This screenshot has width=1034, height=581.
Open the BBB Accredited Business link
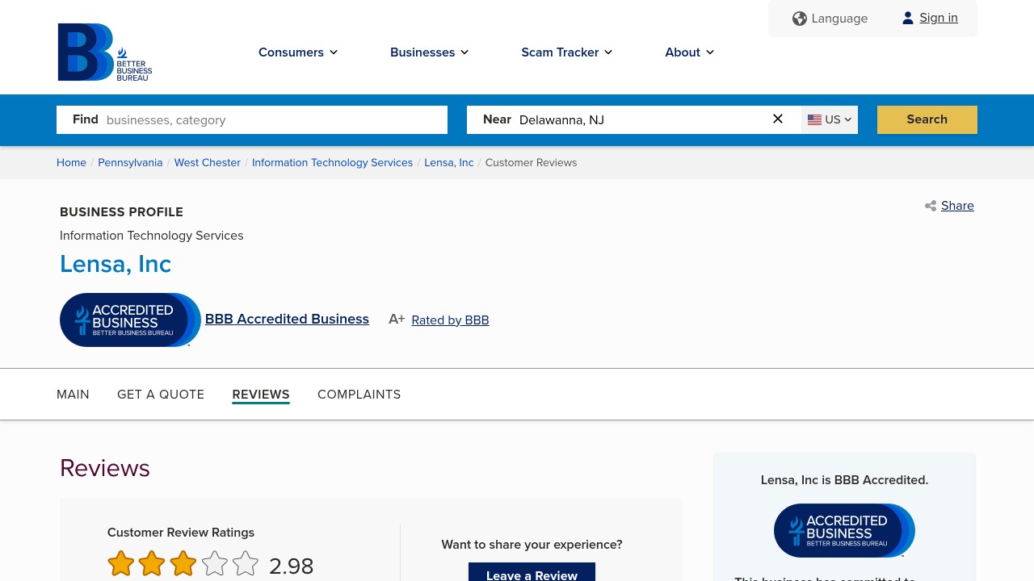[x=287, y=319]
